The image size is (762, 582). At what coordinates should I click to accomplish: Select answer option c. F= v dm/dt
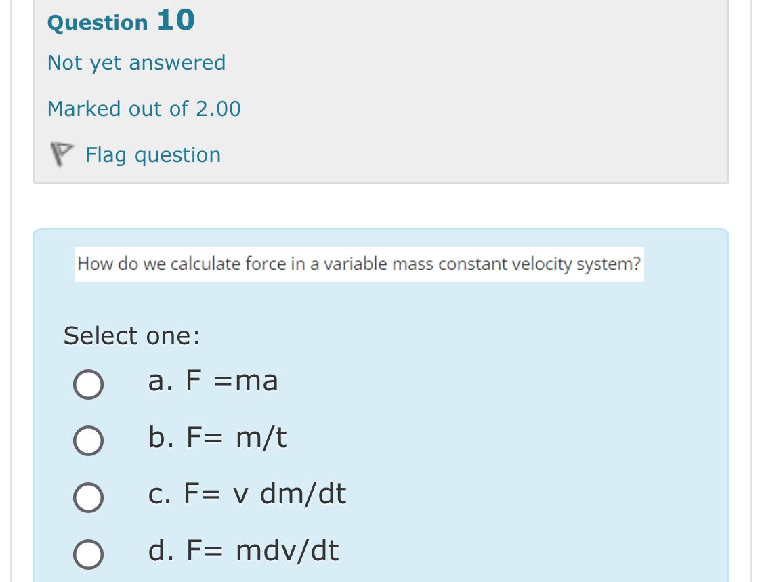[x=88, y=496]
